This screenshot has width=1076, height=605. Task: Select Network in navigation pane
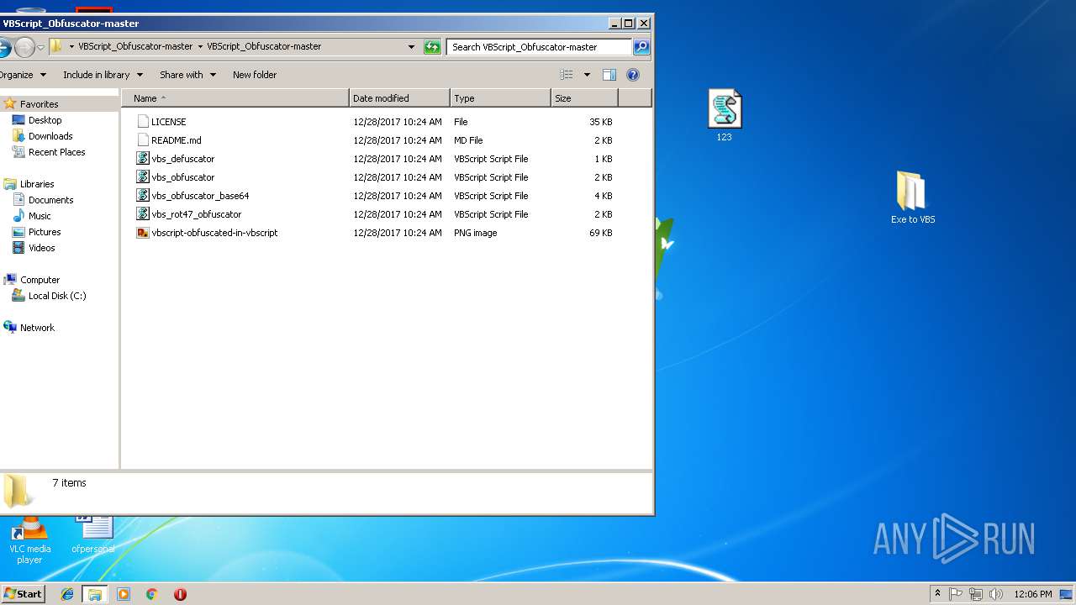[x=37, y=328]
